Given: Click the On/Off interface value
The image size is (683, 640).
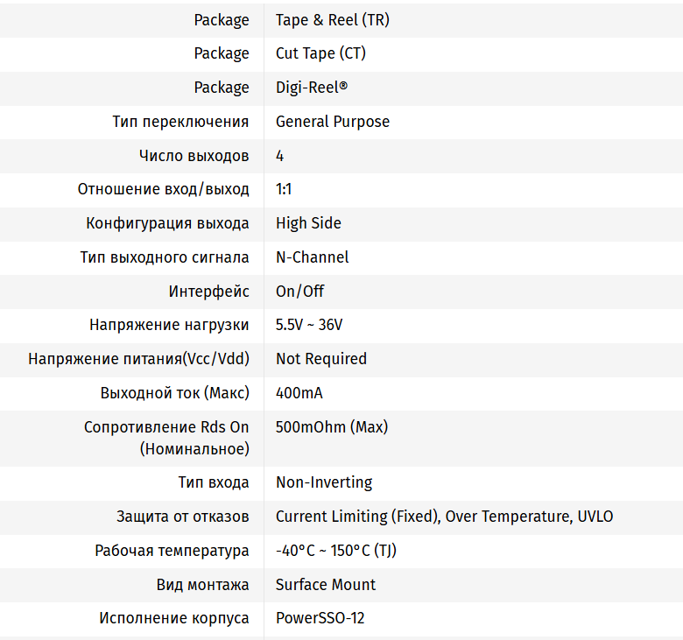Looking at the screenshot, I should click(x=299, y=291).
